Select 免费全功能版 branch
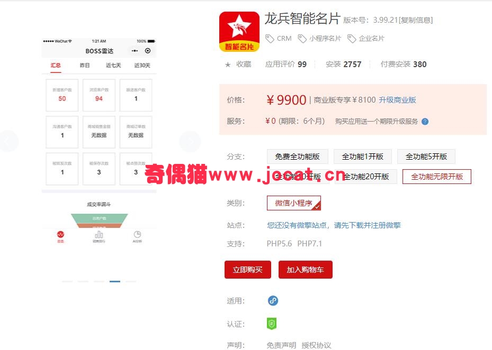The width and height of the screenshot is (492, 350). pos(297,156)
